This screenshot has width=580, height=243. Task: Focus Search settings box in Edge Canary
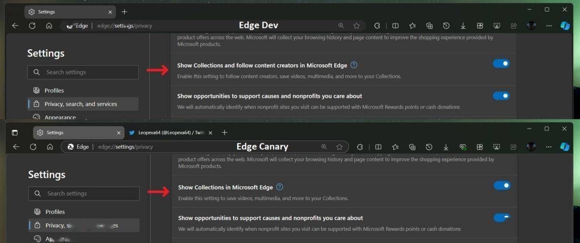tap(84, 193)
